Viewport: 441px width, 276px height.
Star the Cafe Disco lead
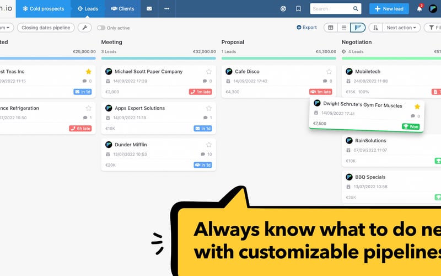pos(329,72)
